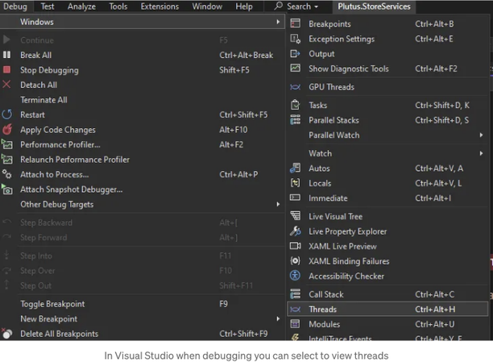Click the Live Property Explorer wrench icon

point(295,231)
